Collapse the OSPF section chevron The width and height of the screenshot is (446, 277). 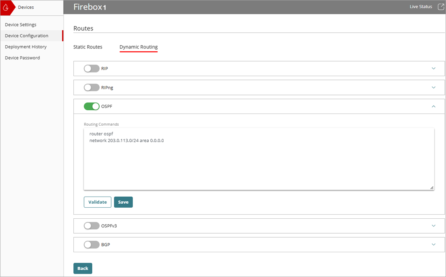433,106
